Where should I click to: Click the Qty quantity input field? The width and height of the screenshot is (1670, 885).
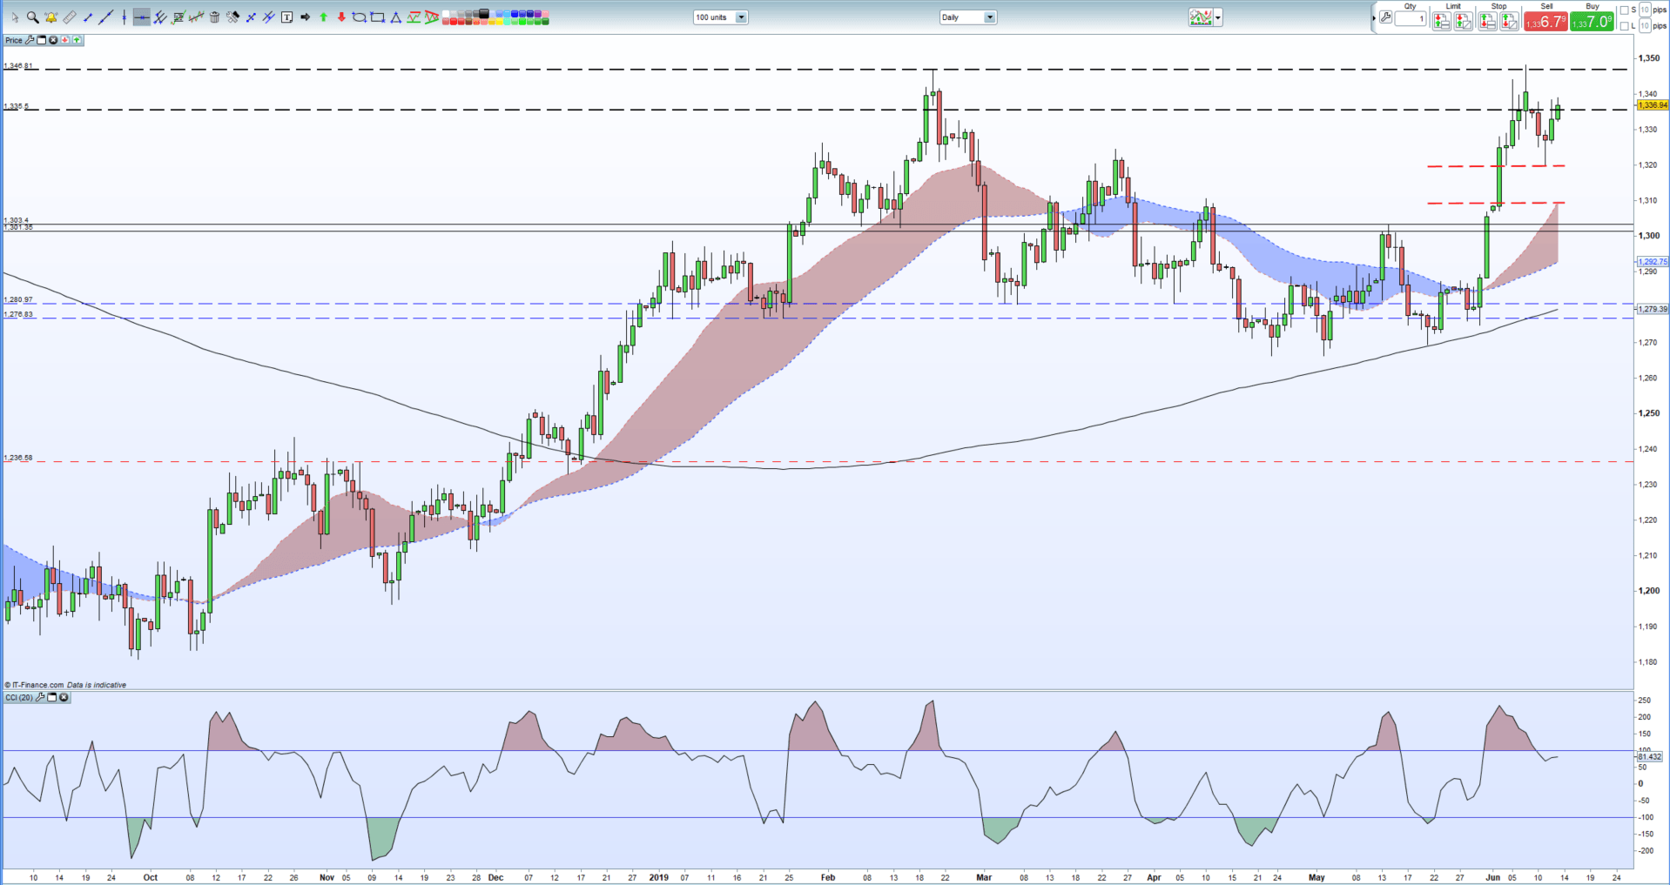click(1411, 18)
